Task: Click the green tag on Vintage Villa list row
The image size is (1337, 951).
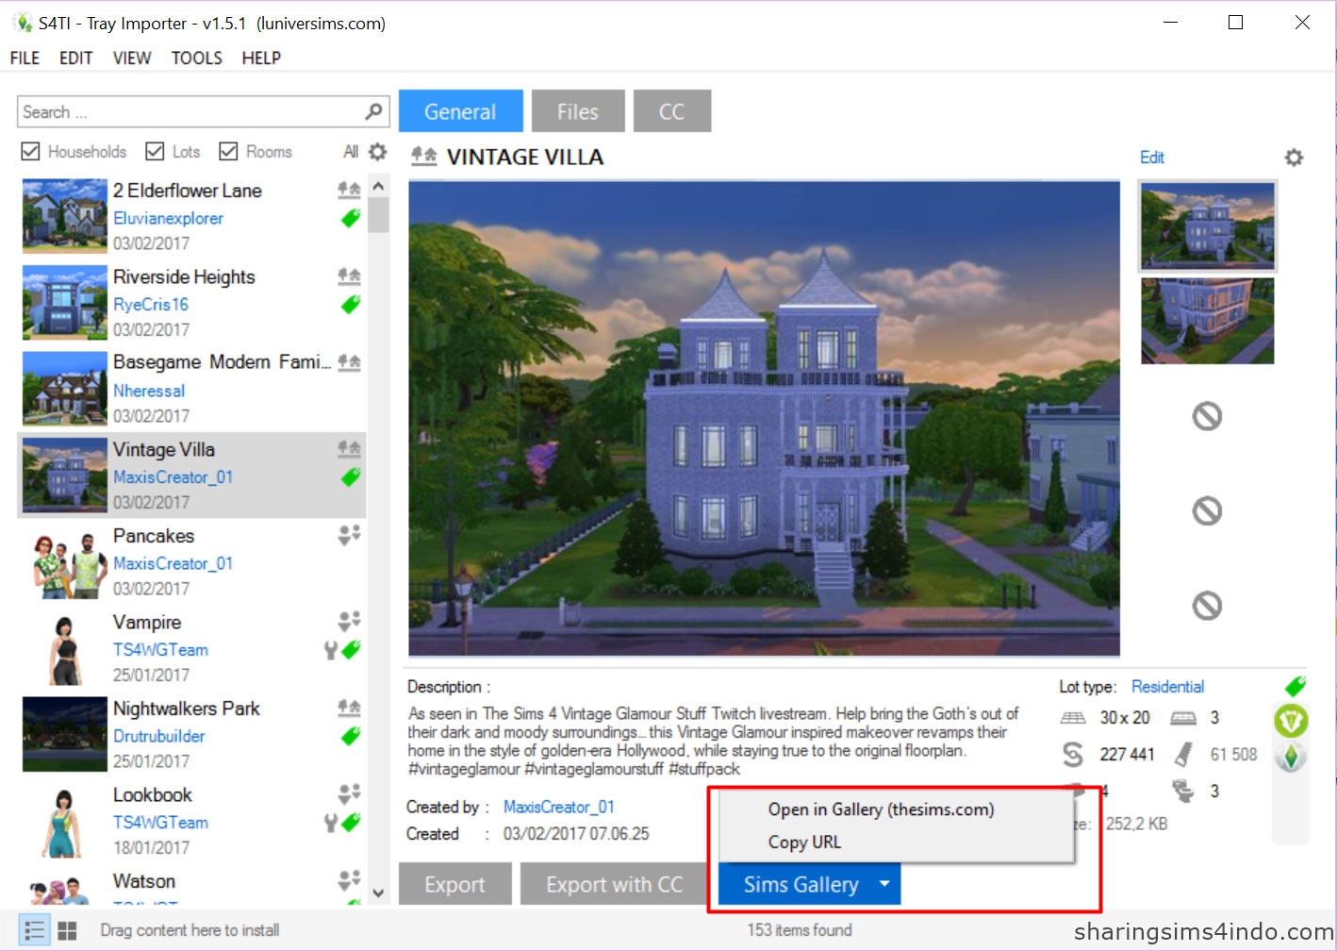Action: coord(350,477)
